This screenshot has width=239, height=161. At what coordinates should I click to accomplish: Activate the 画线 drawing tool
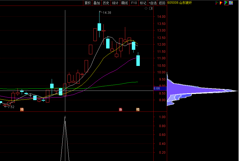click(124, 3)
